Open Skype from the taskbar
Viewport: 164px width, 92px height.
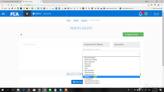[60, 90]
